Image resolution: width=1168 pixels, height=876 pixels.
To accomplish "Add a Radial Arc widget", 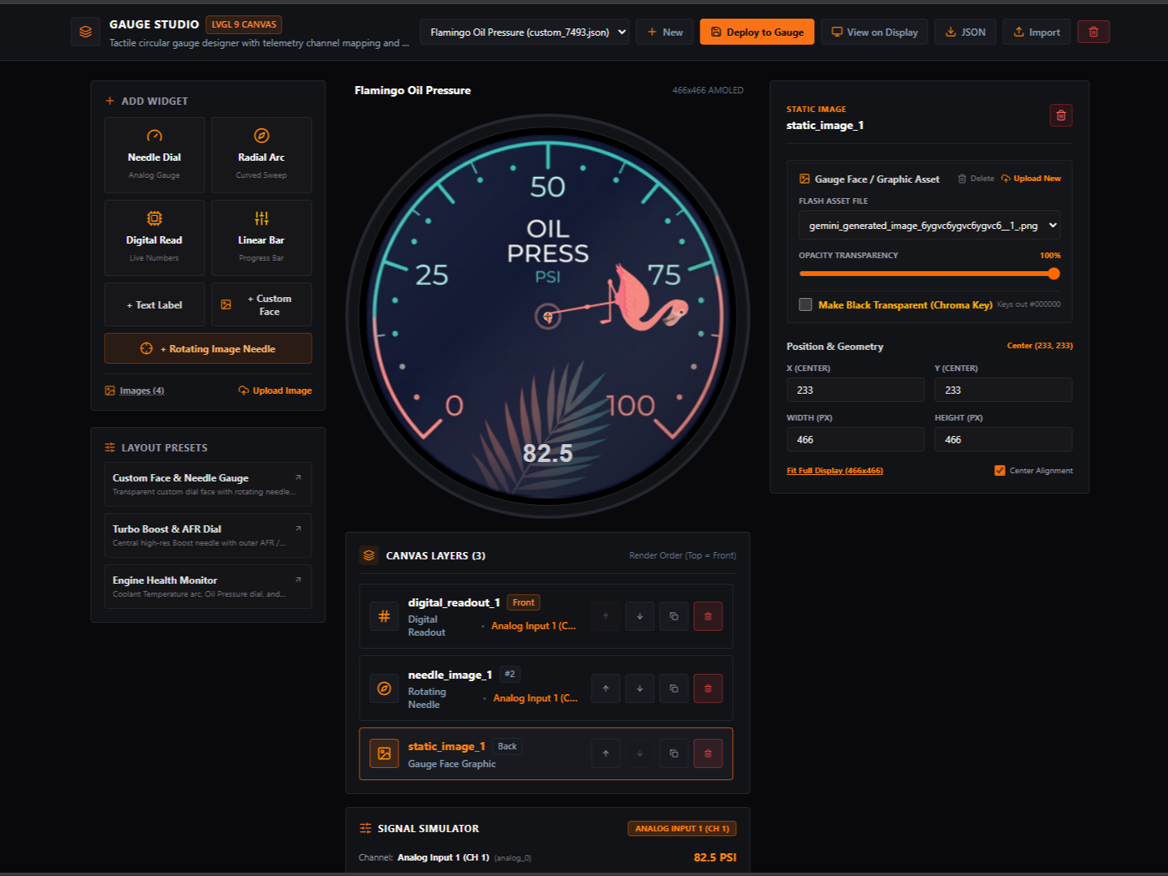I will coord(261,155).
